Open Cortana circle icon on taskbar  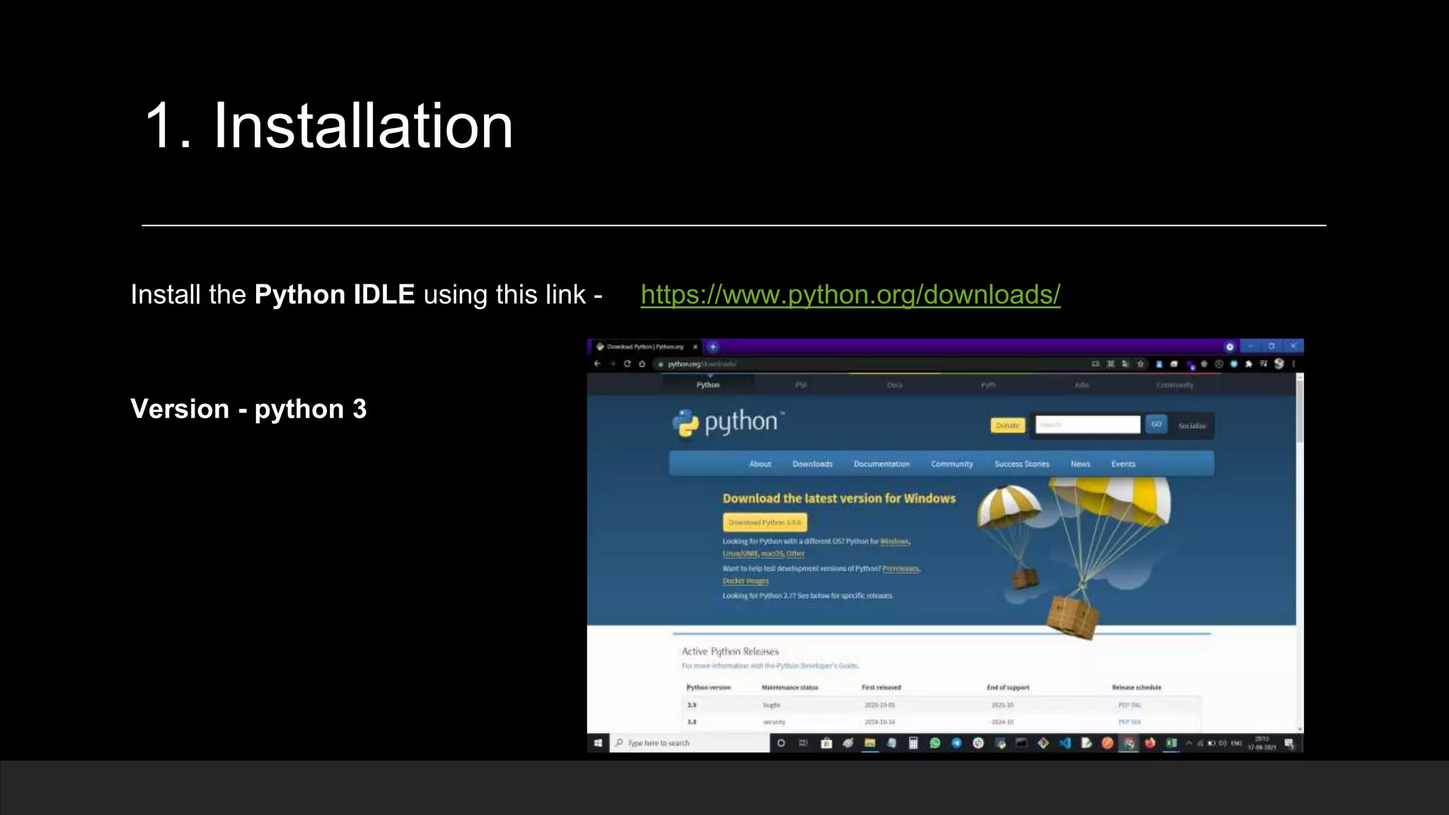pyautogui.click(x=781, y=743)
